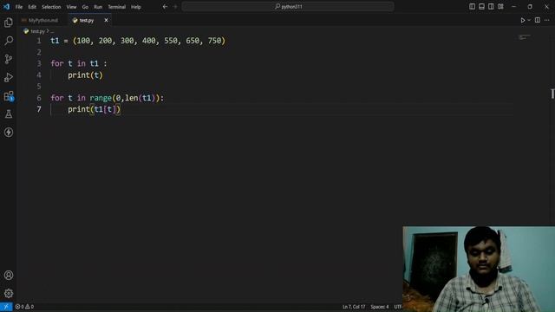Open the Manage gear icon
555x312 pixels.
pyautogui.click(x=9, y=293)
